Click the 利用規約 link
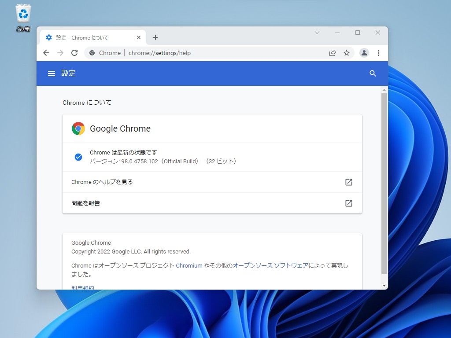The image size is (451, 338). (x=82, y=287)
